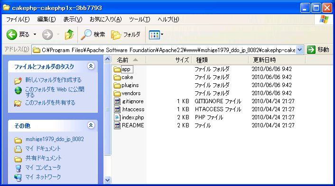This screenshot has height=186, width=335.
Task: Click the Windows flag logo icon
Action: [324, 19]
